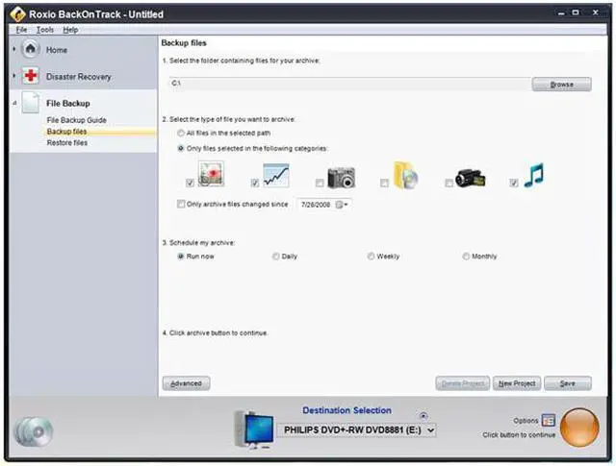Click the music note category icon
The height and width of the screenshot is (466, 616).
[534, 176]
